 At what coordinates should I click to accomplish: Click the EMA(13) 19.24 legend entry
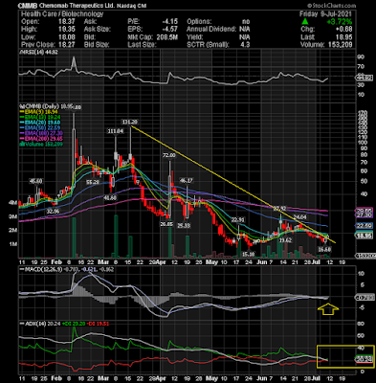tap(40, 117)
